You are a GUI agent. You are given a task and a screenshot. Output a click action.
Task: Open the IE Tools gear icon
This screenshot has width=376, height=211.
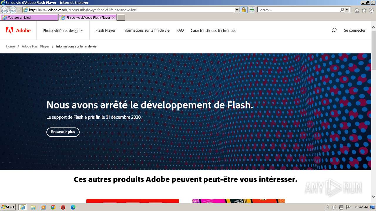tap(371, 10)
